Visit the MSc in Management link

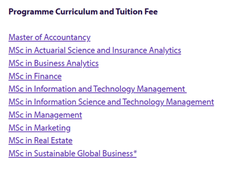(45, 115)
